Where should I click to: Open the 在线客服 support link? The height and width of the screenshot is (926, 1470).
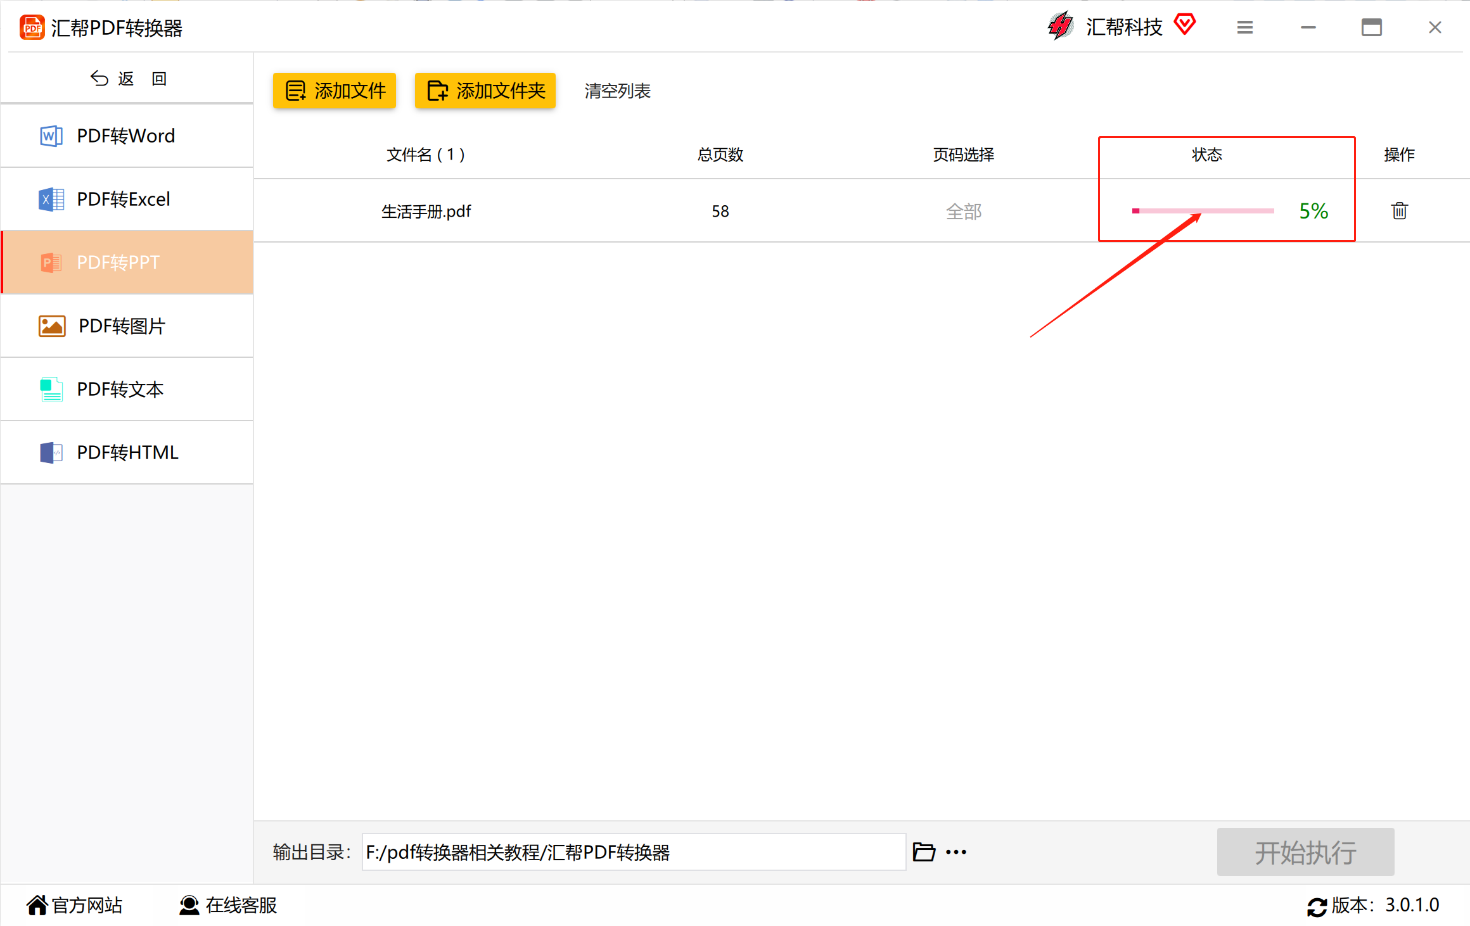click(229, 905)
